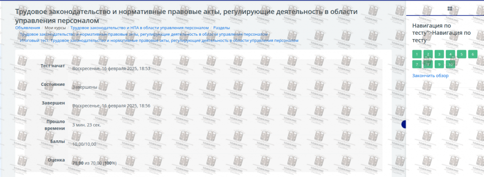This screenshot has width=484, height=177.
Task: Click the Итоговый тест breadcrumb link
Action: tap(159, 41)
